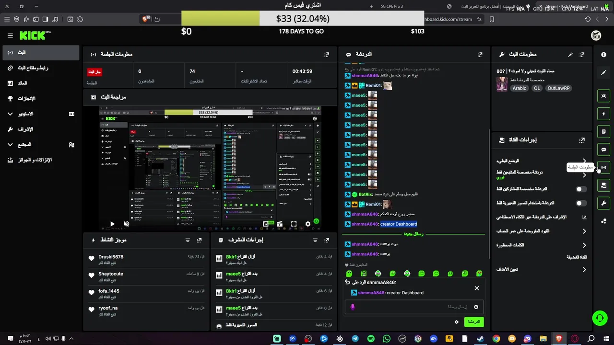Toggle stream preview widget in right rail
Screen dimensions: 614x345
[603, 96]
